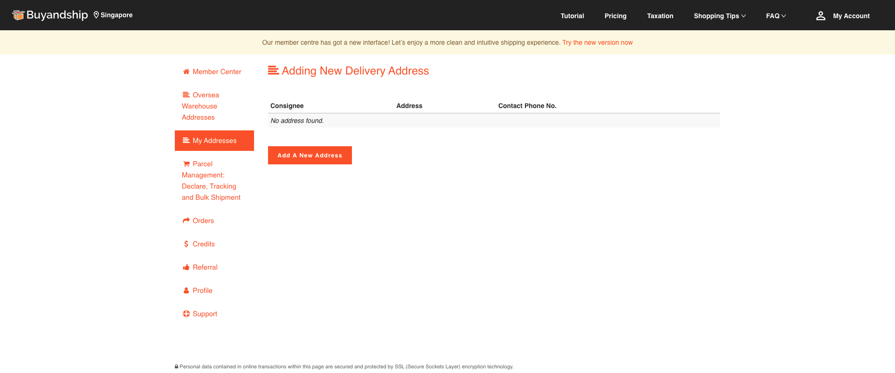The width and height of the screenshot is (895, 373).
Task: Click the share arrow icon beside Orders
Action: pos(186,220)
